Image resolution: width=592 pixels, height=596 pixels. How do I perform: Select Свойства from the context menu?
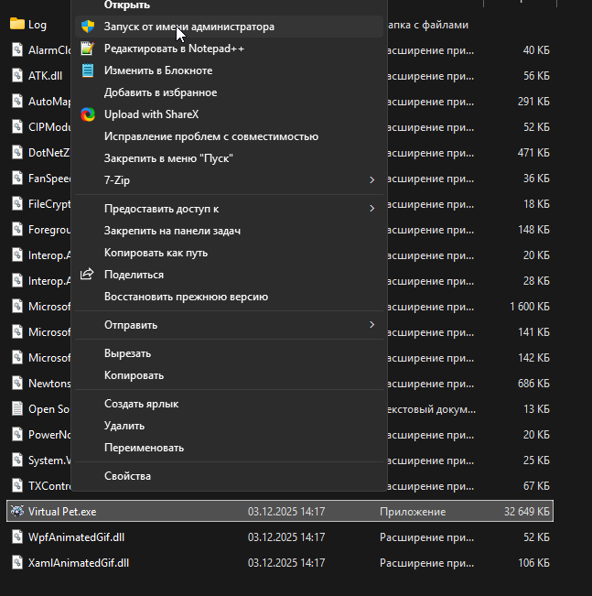coord(127,476)
